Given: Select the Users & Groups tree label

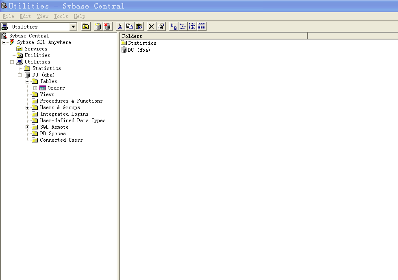Looking at the screenshot, I should tap(60, 107).
